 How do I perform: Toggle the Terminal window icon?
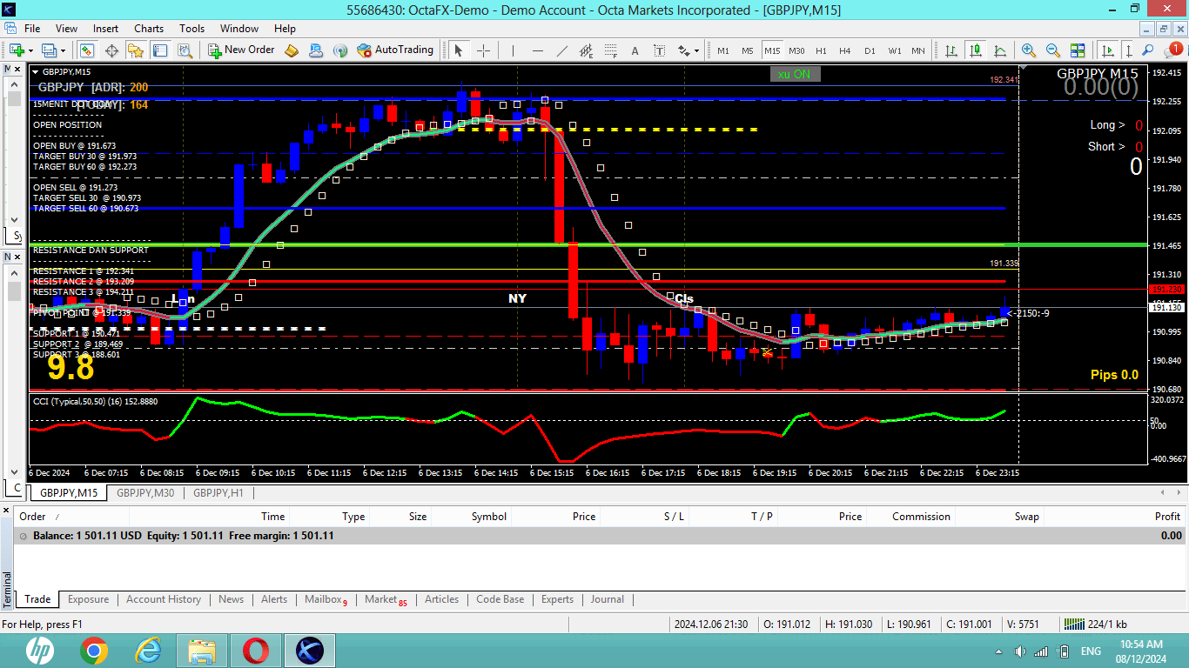point(159,50)
